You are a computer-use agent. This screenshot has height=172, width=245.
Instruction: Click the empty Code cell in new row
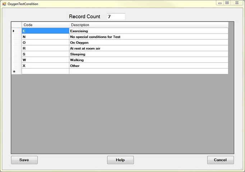[x=45, y=71]
